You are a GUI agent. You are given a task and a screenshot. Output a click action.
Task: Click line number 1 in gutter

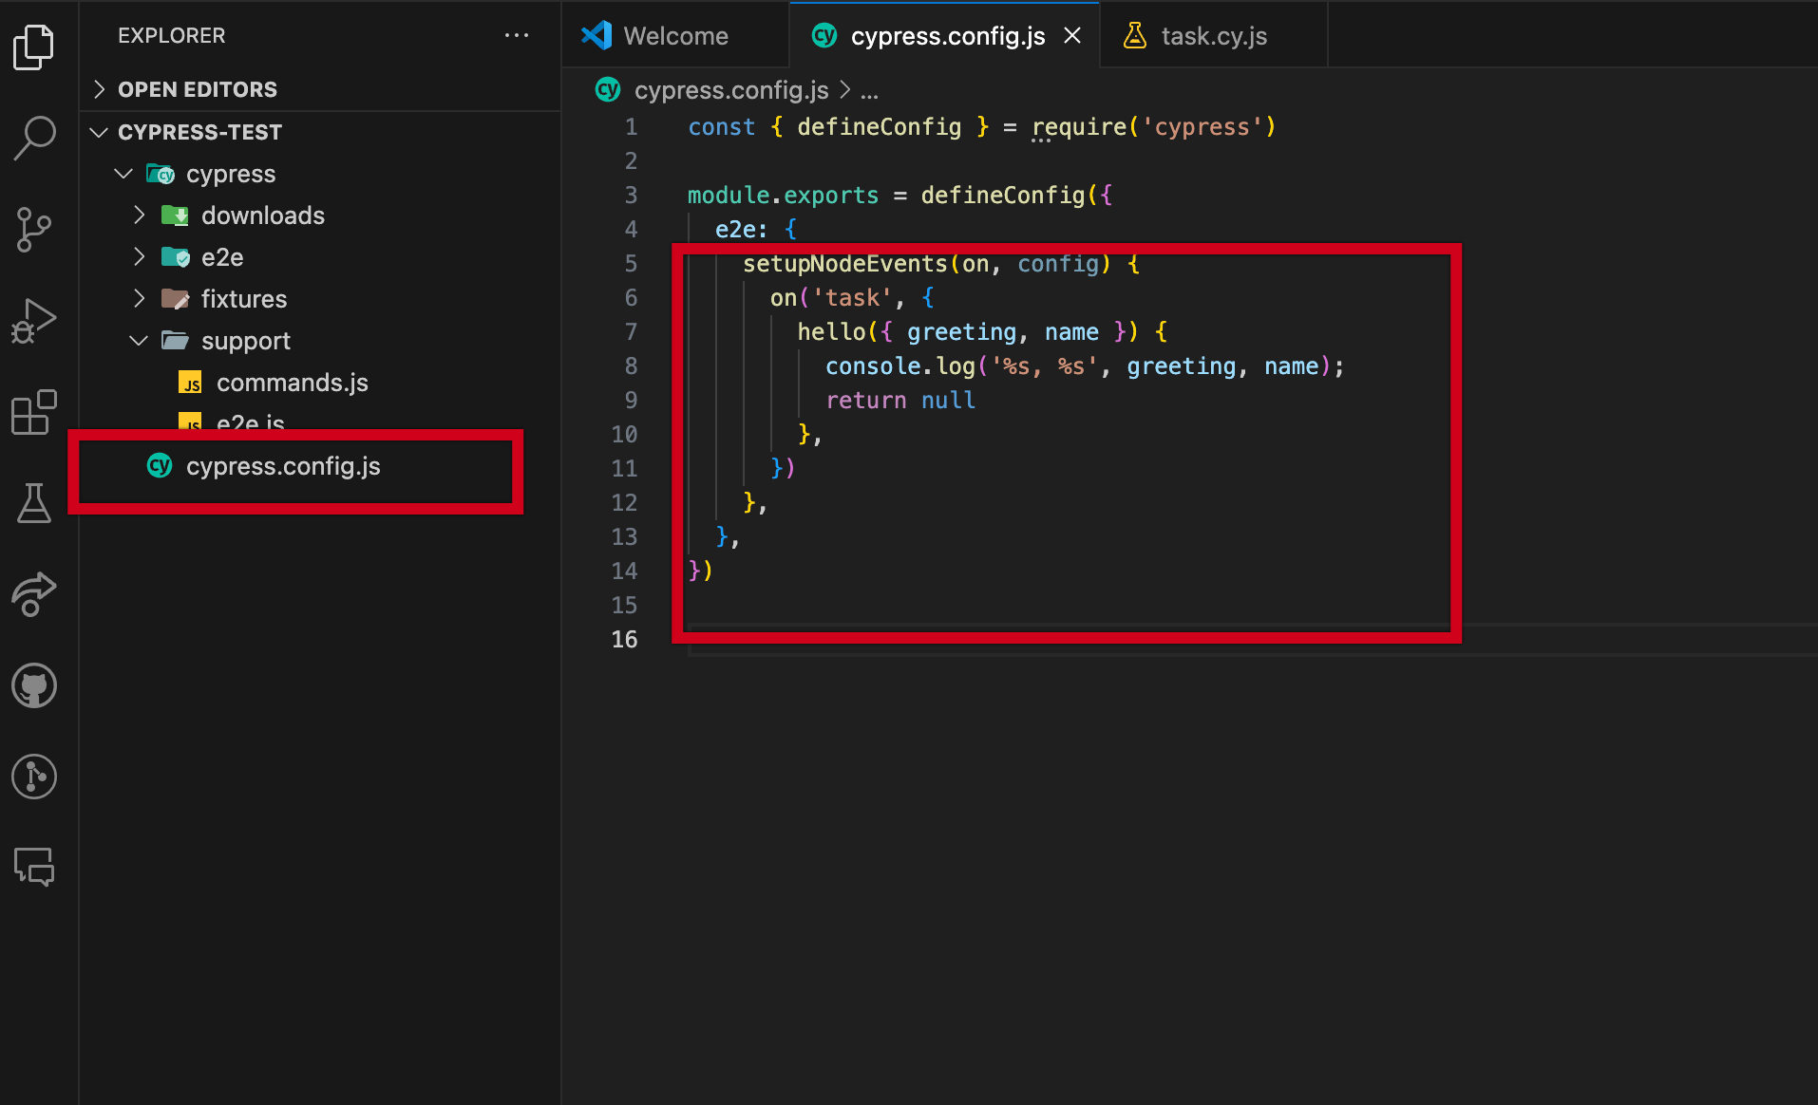point(631,126)
